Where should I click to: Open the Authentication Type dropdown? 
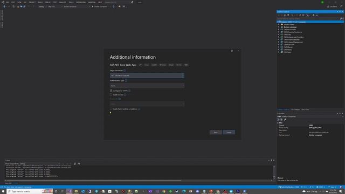(147, 86)
